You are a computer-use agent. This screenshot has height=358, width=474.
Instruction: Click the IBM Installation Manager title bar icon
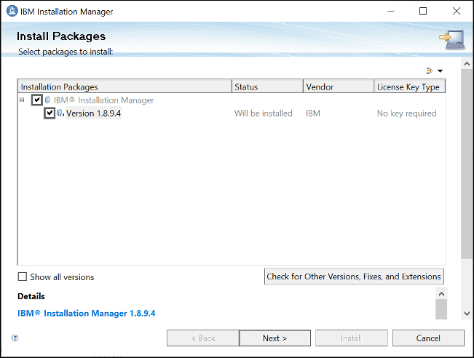click(x=12, y=11)
